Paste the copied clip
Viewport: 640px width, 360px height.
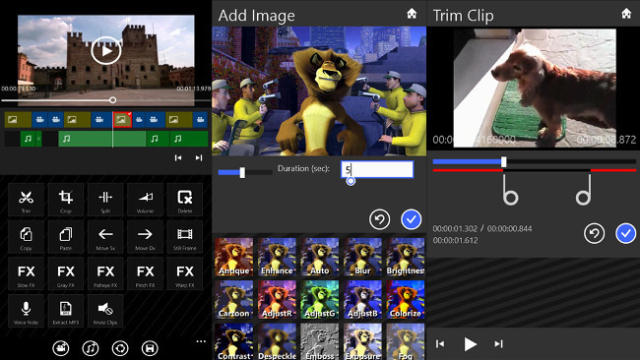(66, 237)
